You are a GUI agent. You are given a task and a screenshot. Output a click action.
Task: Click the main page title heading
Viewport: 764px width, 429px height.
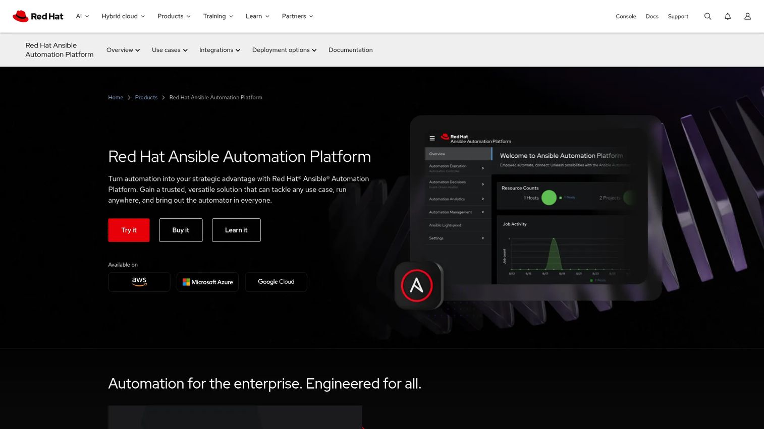(239, 156)
